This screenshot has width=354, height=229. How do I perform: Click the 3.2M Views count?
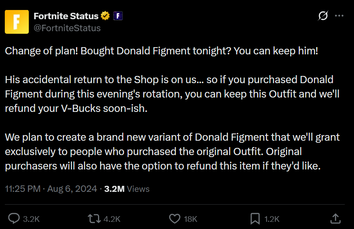127,189
